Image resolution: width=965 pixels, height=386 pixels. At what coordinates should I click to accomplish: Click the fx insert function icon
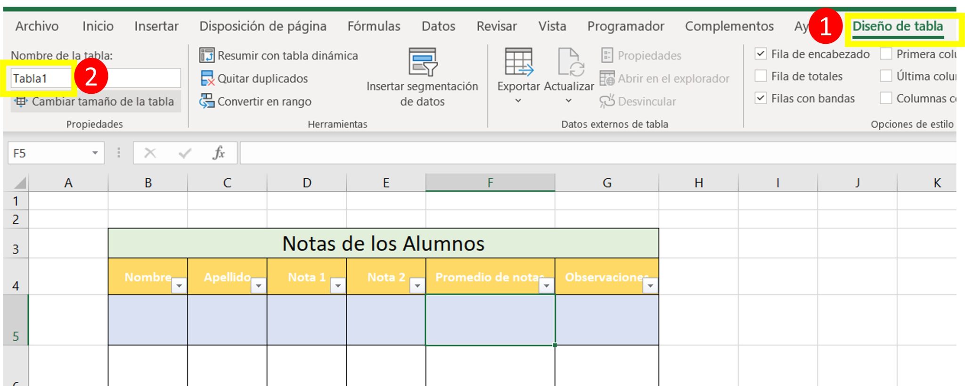click(x=219, y=153)
